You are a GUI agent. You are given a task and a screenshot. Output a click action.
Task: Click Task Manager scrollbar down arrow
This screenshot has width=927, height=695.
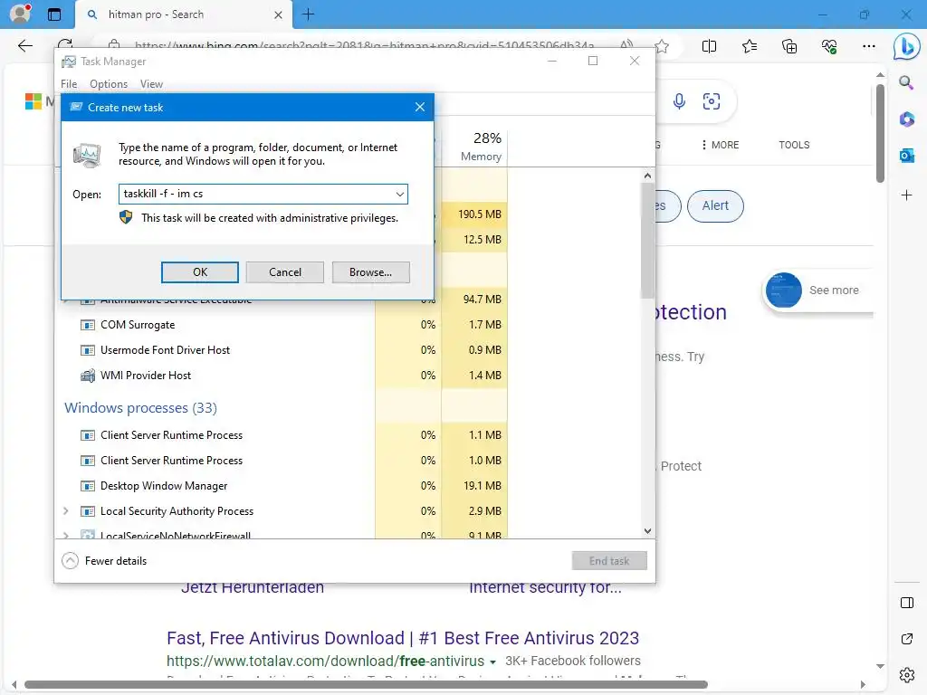click(647, 530)
